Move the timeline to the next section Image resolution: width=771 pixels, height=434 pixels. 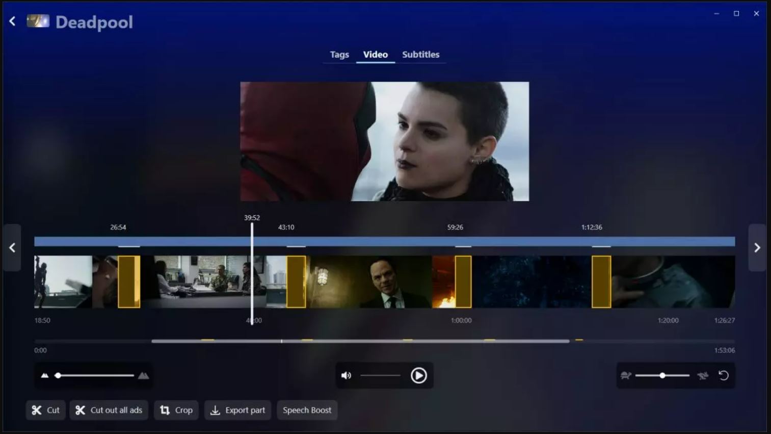pos(757,248)
